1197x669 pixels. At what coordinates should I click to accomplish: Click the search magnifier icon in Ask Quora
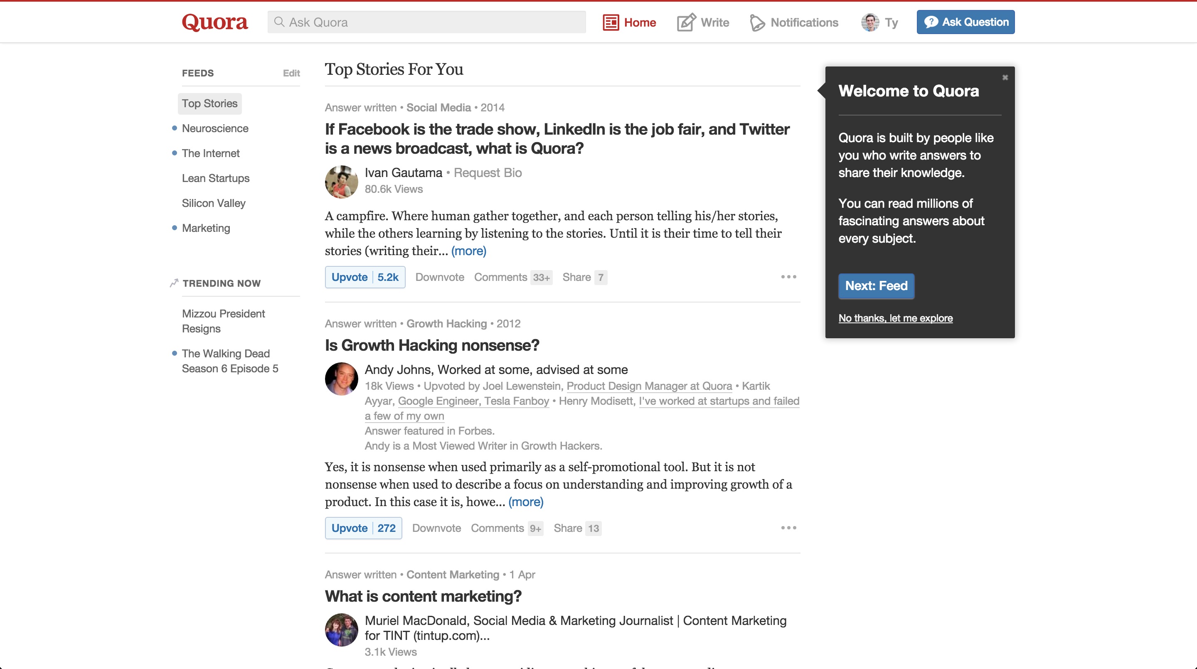[x=279, y=22]
